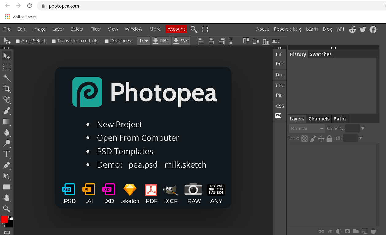
Task: Enable the Distances checkbox
Action: tap(107, 41)
